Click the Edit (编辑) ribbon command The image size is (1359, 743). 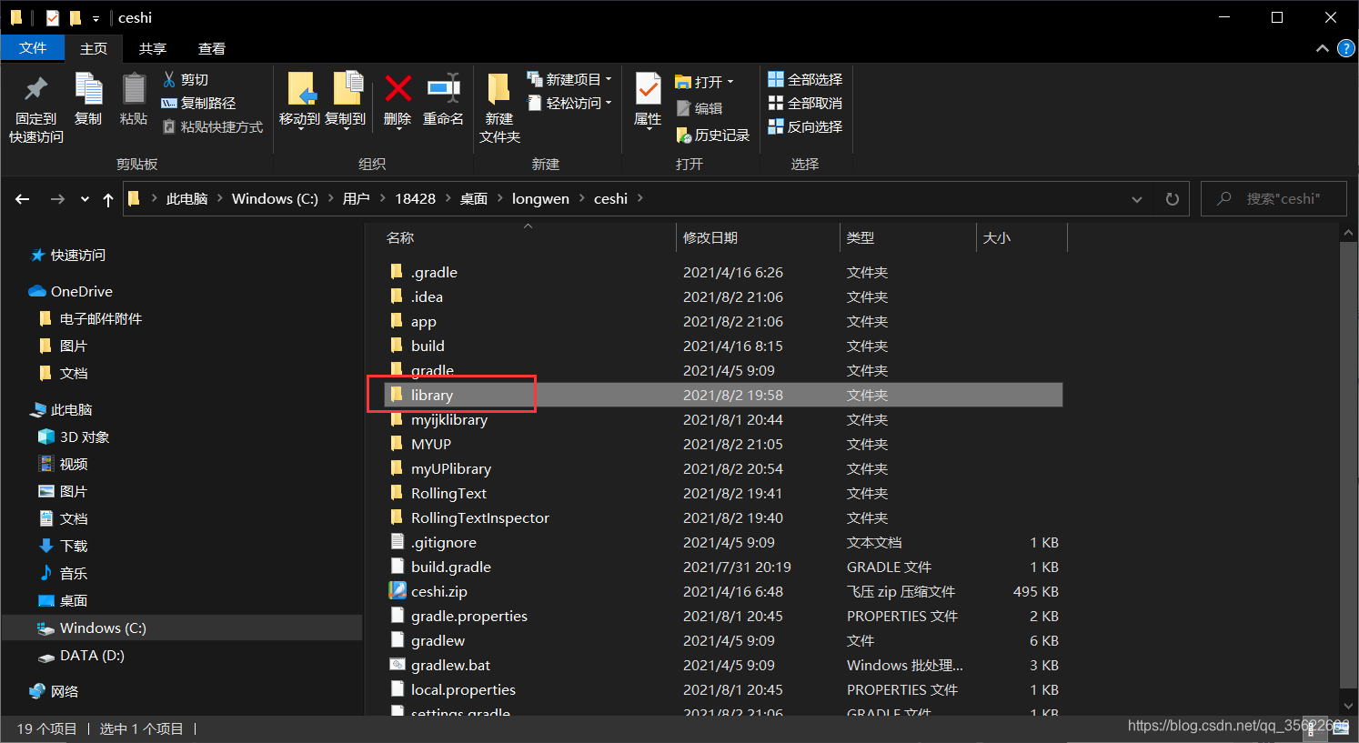click(x=700, y=108)
